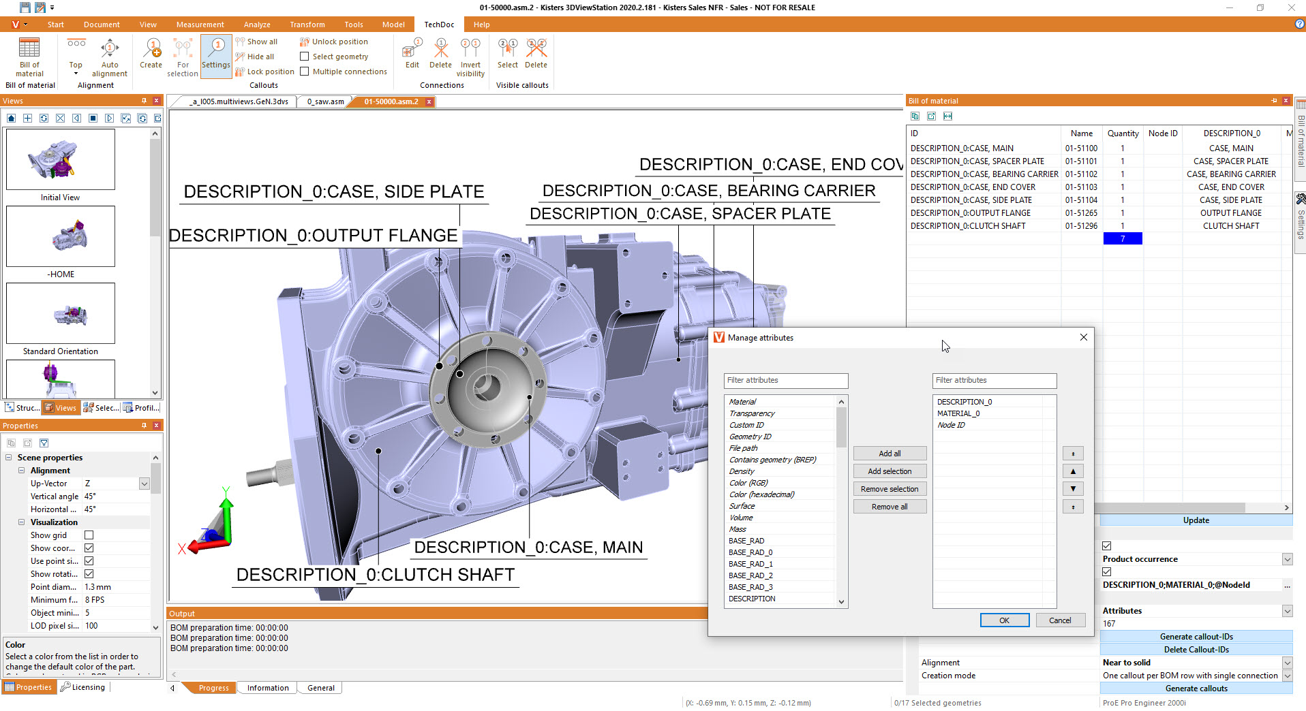Open Attributes dropdown
Image resolution: width=1306 pixels, height=711 pixels.
tap(1287, 611)
